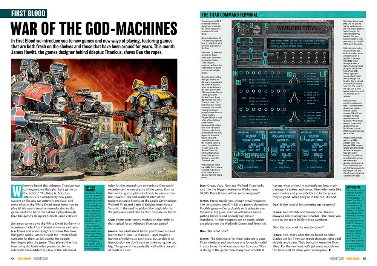The image size is (377, 266).
Task: Click page number 44 in the footer
Action: click(13, 258)
